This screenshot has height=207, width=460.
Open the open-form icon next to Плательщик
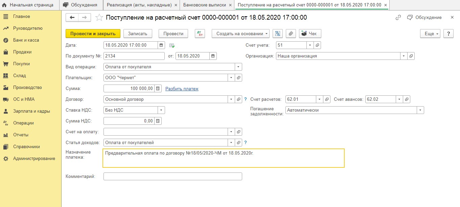pyautogui.click(x=238, y=78)
